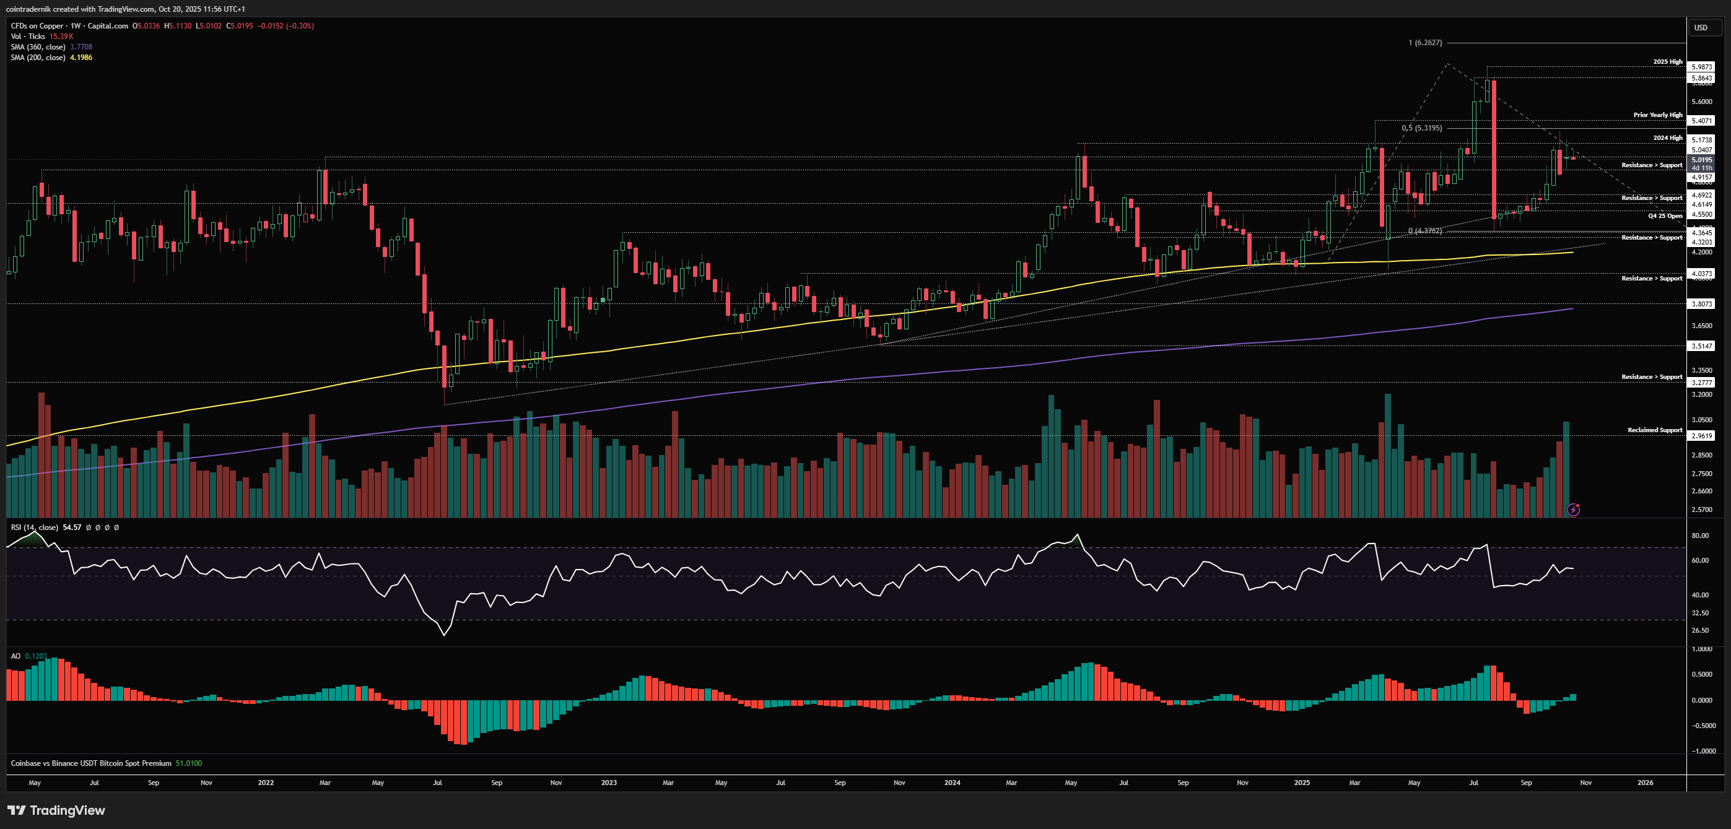Click the Fibonacci 0.5 (5.3195) level label
The width and height of the screenshot is (1731, 829).
click(x=1421, y=128)
